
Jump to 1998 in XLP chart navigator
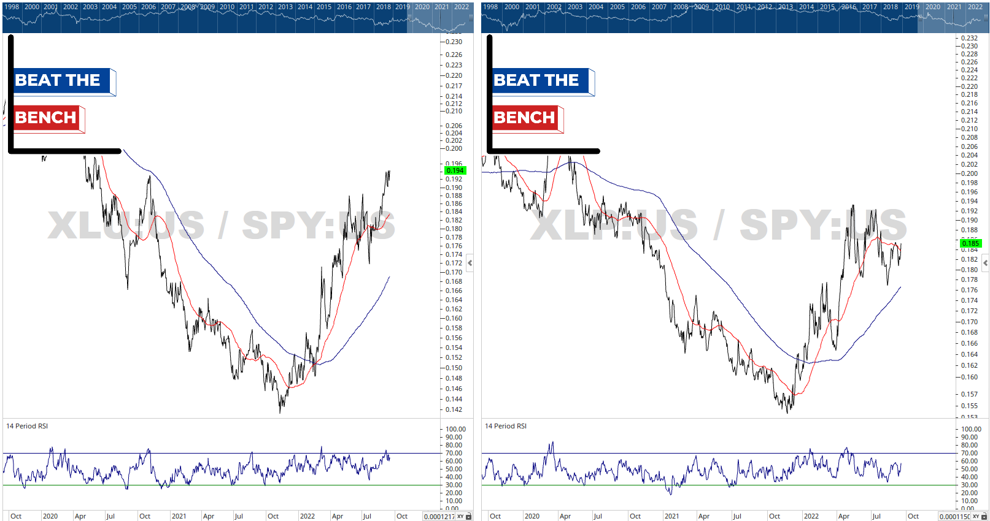click(x=490, y=7)
